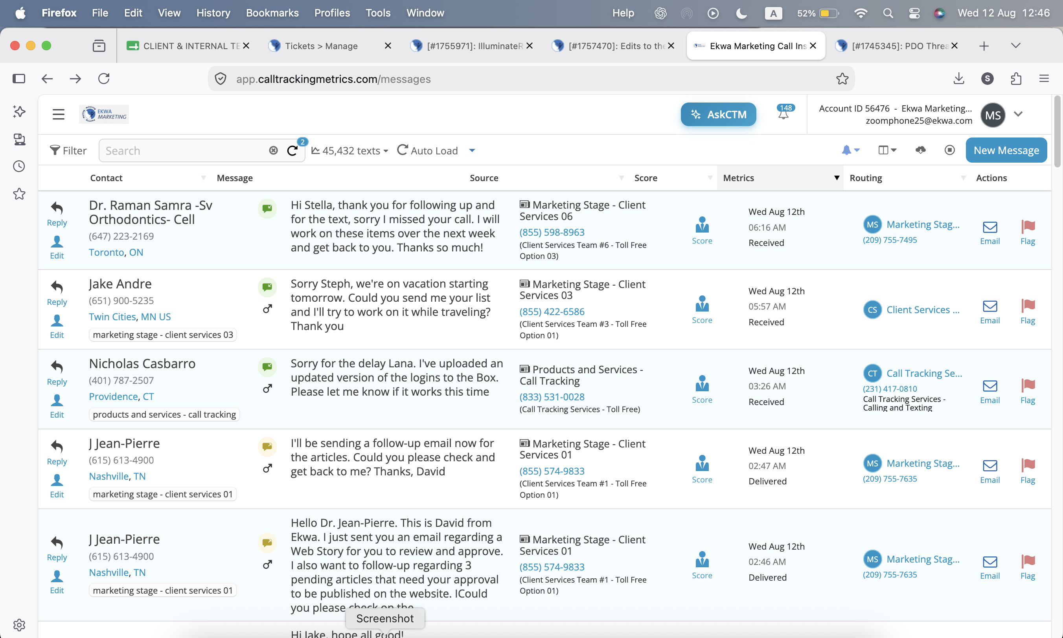Open the Contact column dropdown arrow
Viewport: 1063px width, 638px height.
(x=204, y=178)
